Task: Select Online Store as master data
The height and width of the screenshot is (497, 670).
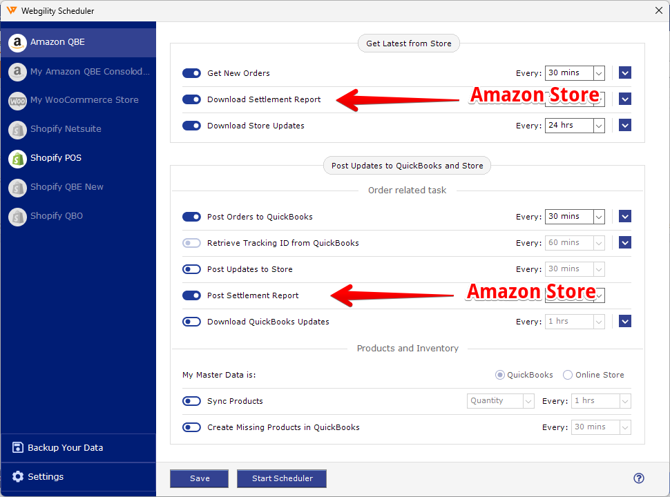Action: [568, 375]
